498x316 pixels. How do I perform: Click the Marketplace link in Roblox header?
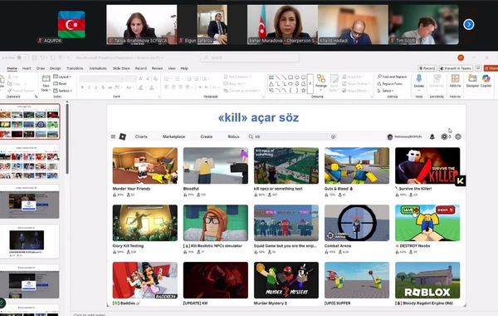coord(173,136)
